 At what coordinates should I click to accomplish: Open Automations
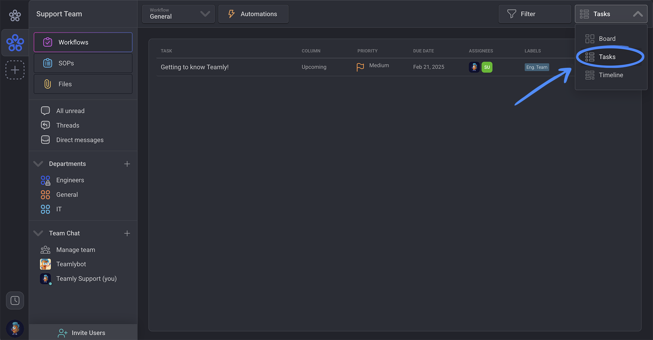[253, 14]
